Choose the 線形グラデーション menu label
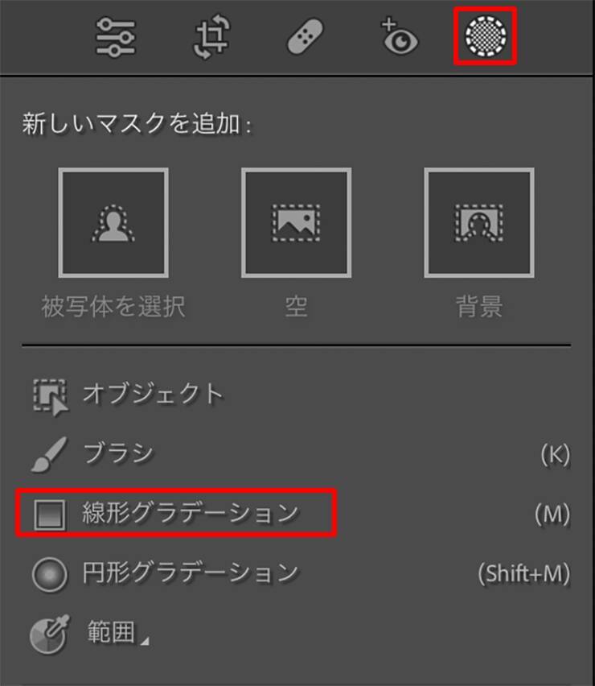The image size is (595, 686). pyautogui.click(x=190, y=513)
